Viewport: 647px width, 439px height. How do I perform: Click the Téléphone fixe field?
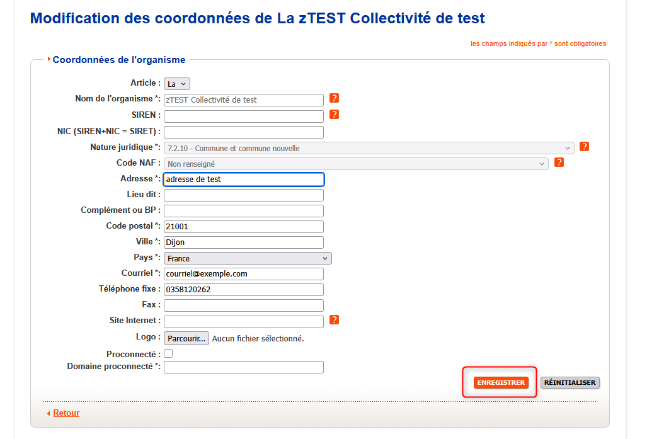point(243,290)
